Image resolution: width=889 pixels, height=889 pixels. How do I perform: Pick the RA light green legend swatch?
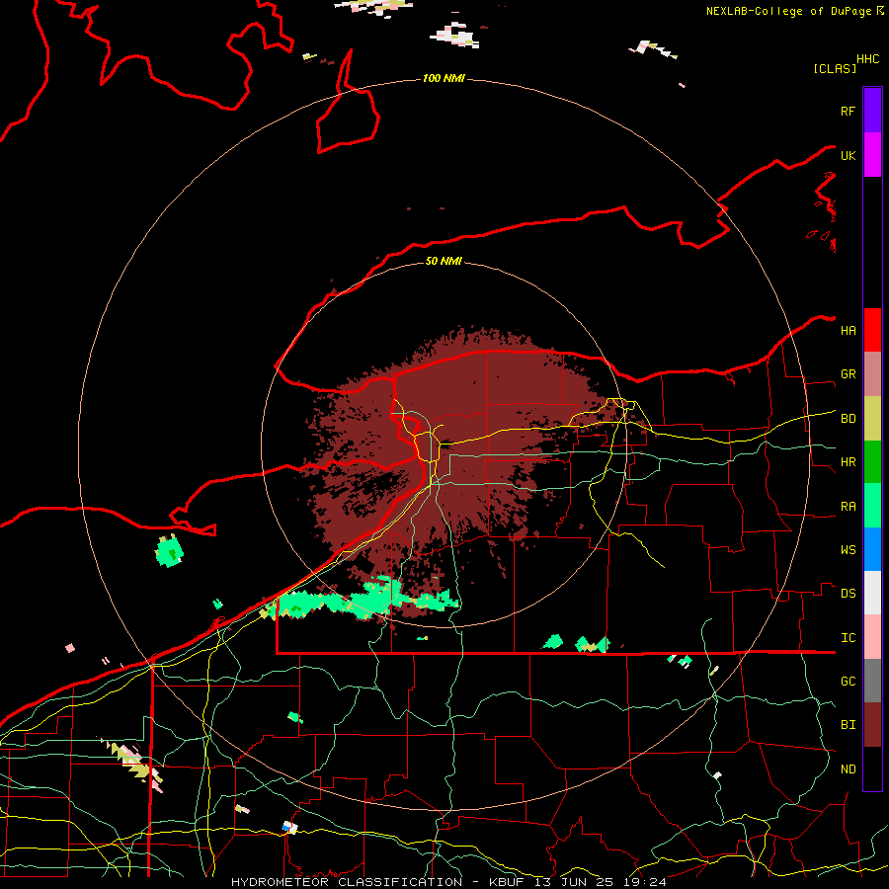[x=872, y=506]
